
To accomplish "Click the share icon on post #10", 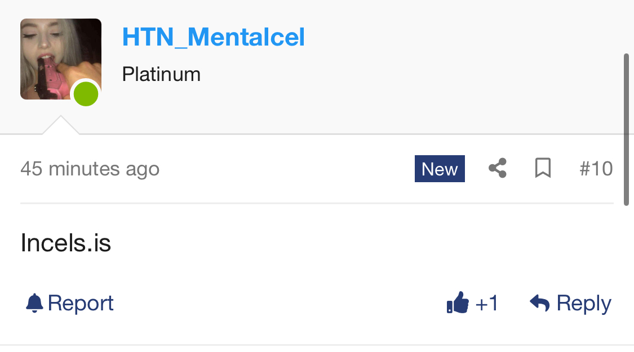I will click(x=497, y=168).
